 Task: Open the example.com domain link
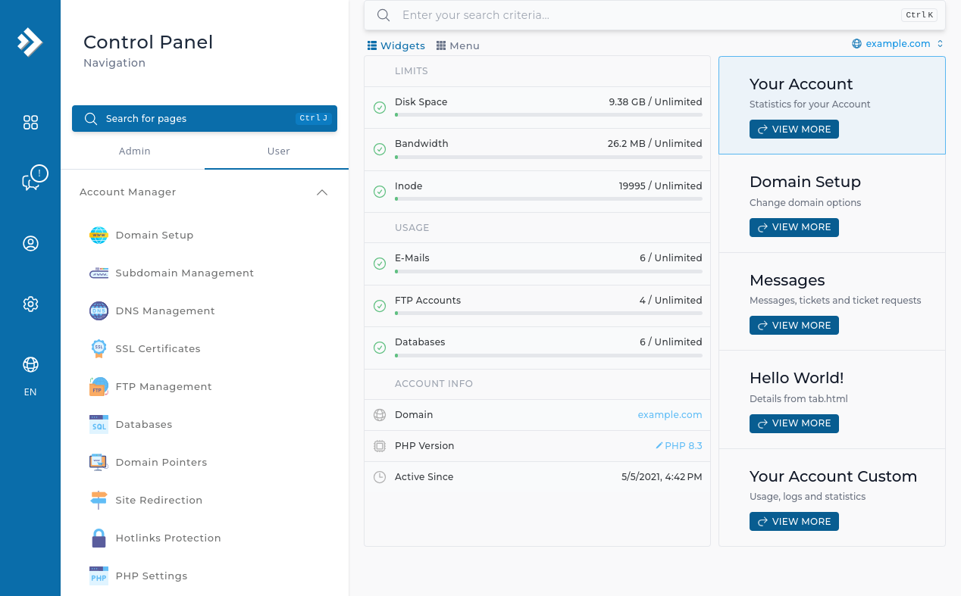click(x=669, y=415)
